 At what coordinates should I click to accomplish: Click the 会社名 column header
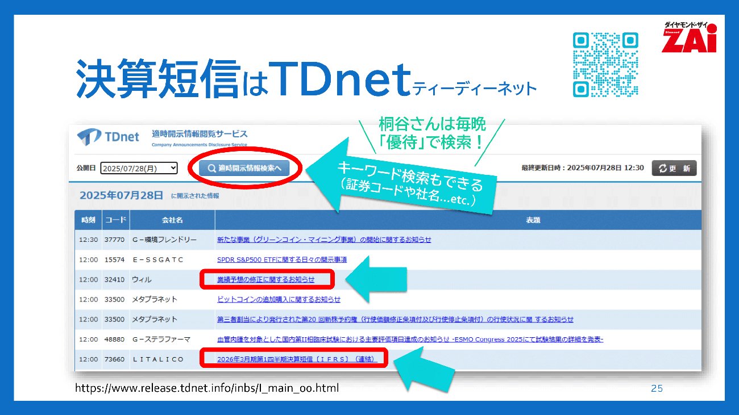pyautogui.click(x=172, y=220)
